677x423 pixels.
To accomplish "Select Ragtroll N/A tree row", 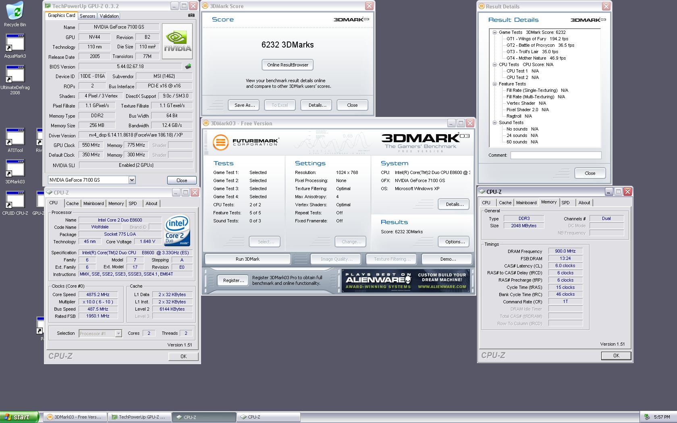I will 519,116.
